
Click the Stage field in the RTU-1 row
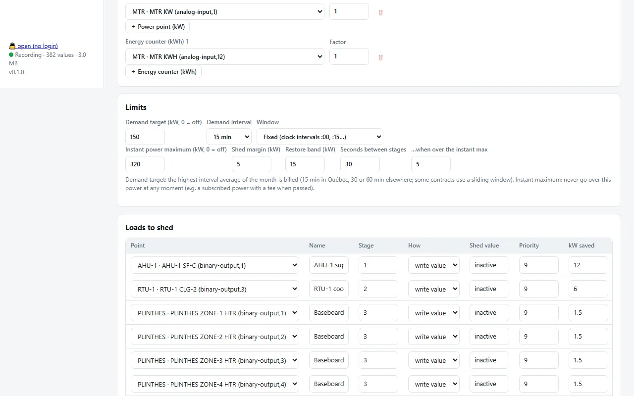pyautogui.click(x=378, y=289)
